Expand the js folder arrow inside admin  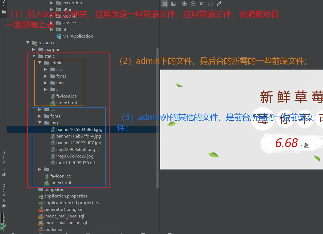(x=46, y=90)
